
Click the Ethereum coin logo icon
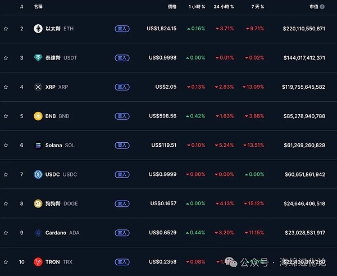click(38, 28)
